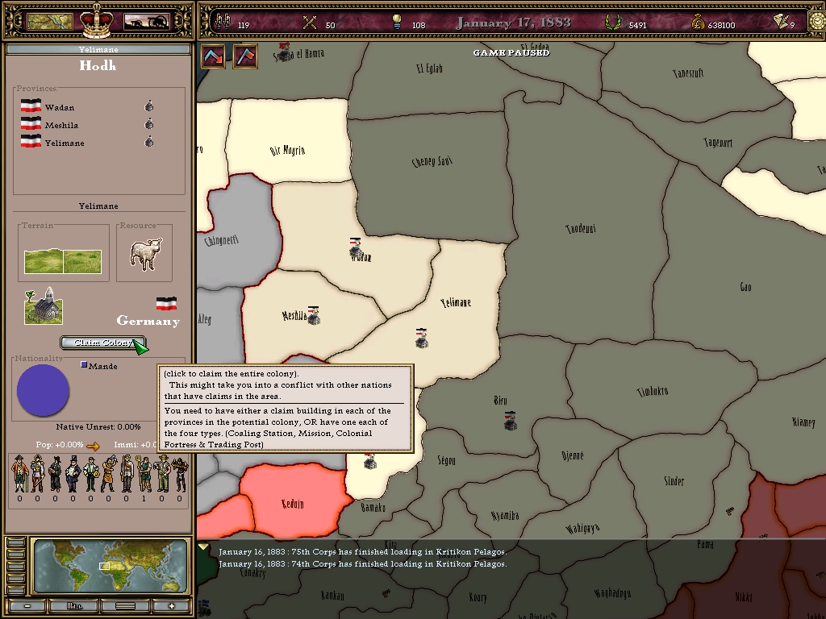Zoom in with the plus button
Viewport: 826px width, 619px height.
click(x=171, y=606)
